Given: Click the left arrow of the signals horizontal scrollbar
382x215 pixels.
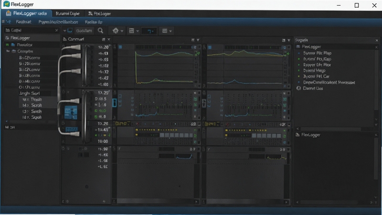Looking at the screenshot, I should tap(297, 129).
